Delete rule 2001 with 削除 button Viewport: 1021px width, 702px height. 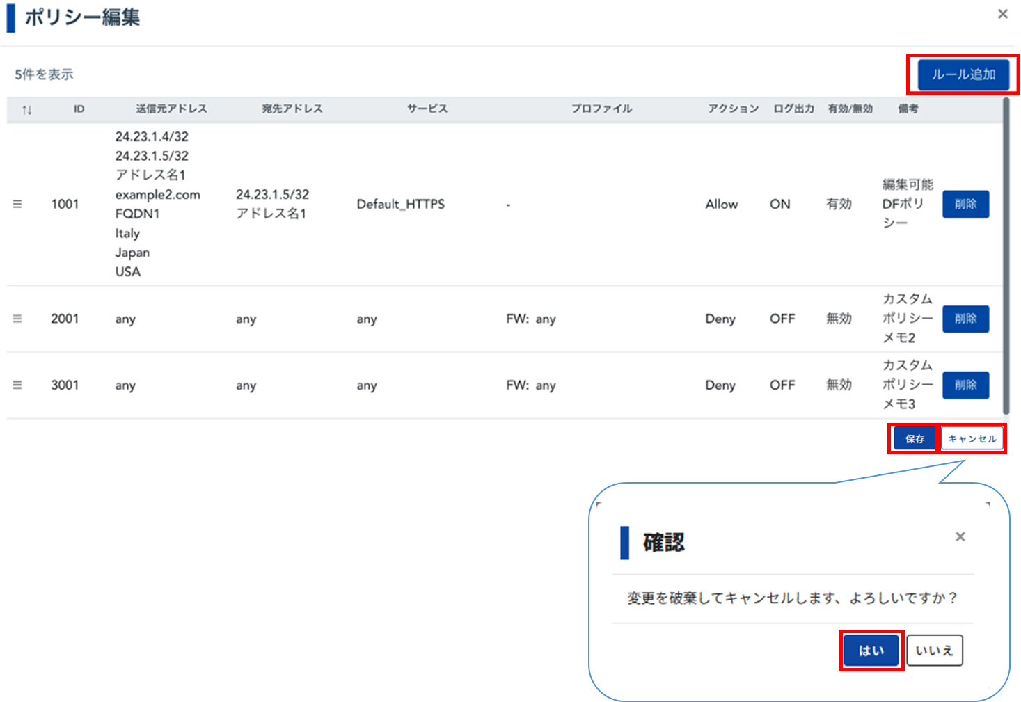pos(965,319)
